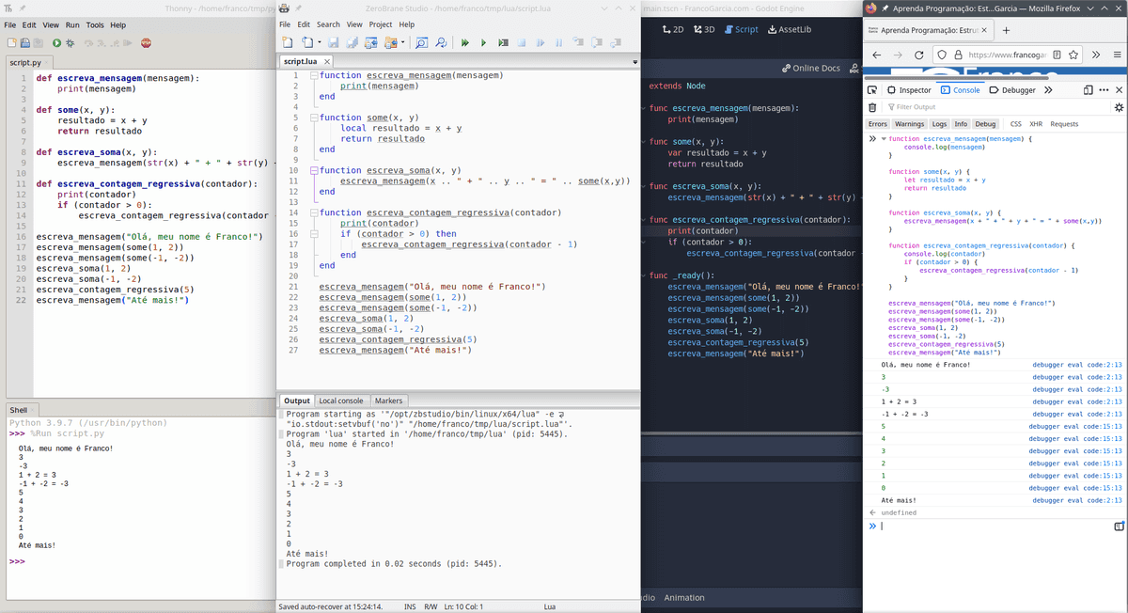Image resolution: width=1128 pixels, height=613 pixels.
Task: Open the DevTools three-dot customize menu
Action: tap(1104, 90)
